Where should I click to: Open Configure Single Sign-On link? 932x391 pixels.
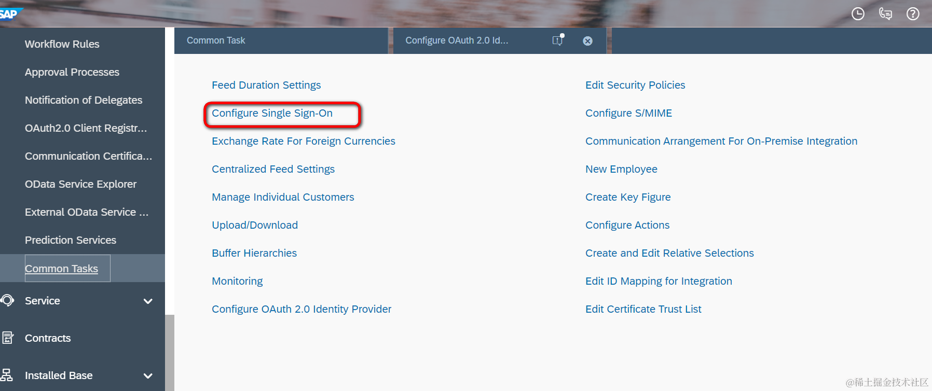272,113
